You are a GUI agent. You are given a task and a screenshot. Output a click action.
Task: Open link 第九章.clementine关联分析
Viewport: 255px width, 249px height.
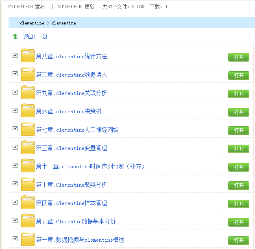pyautogui.click(x=72, y=93)
